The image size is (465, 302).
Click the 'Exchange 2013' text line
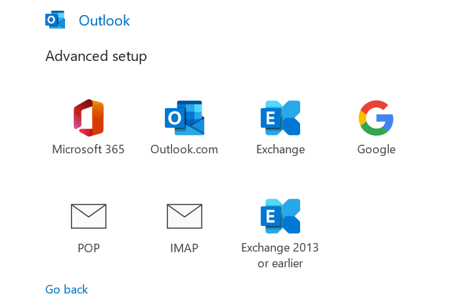coord(280,248)
